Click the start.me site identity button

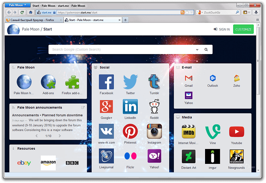point(46,13)
